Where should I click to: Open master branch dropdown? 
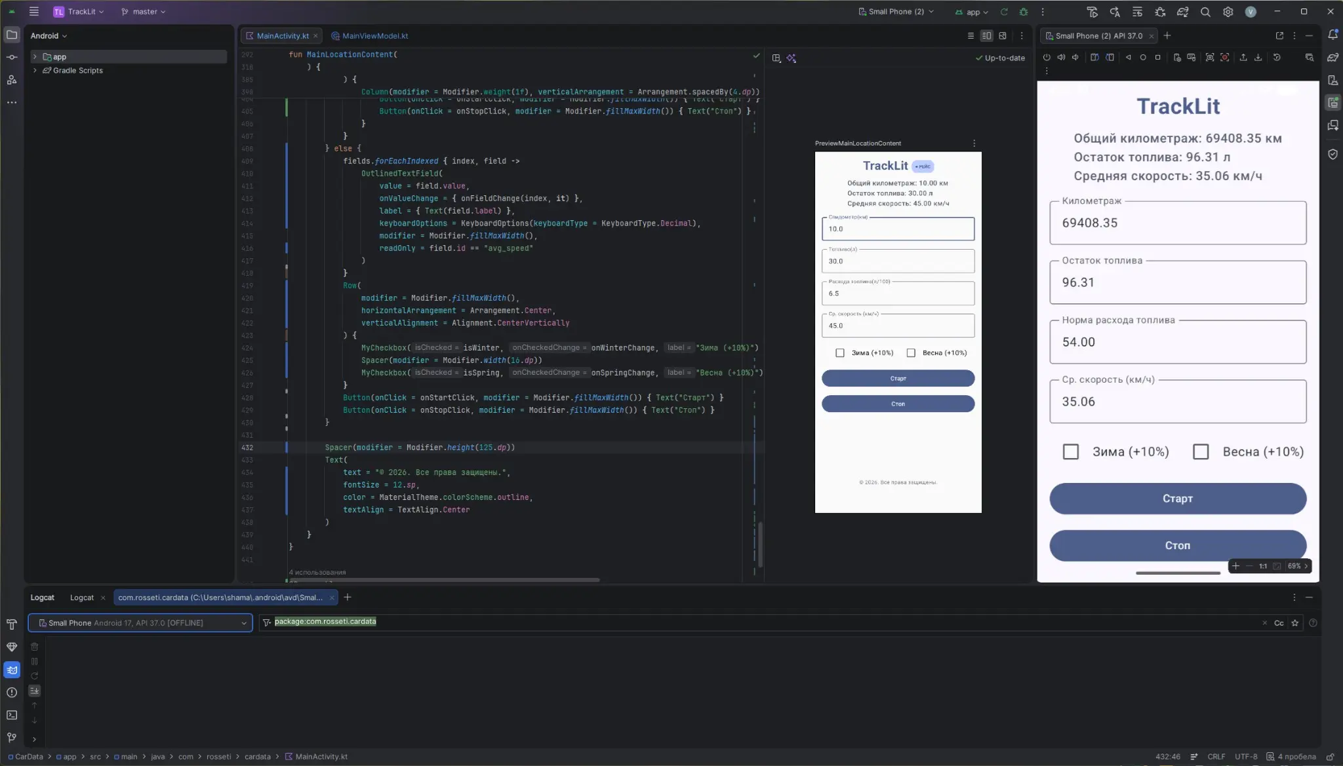144,12
